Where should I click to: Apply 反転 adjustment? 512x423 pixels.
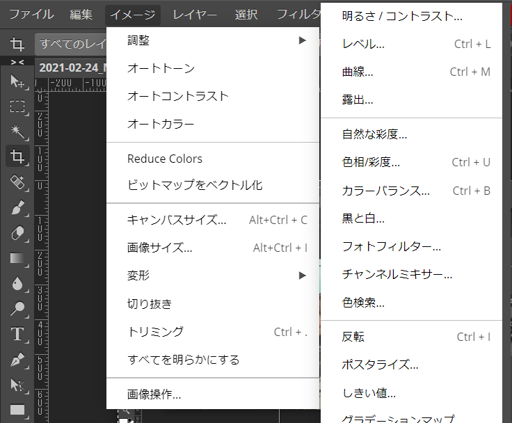click(411, 337)
